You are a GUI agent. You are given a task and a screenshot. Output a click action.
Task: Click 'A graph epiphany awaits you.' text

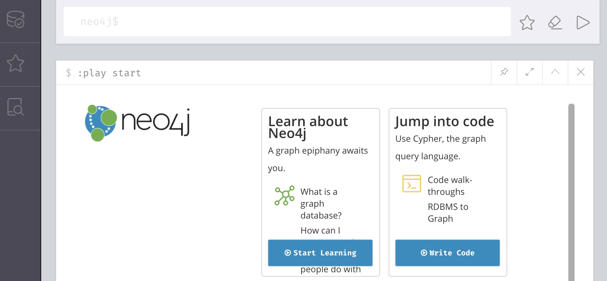coord(318,159)
